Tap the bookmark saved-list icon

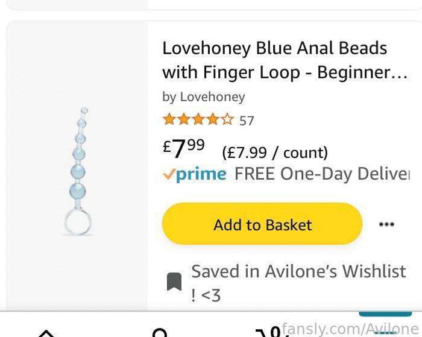174,282
